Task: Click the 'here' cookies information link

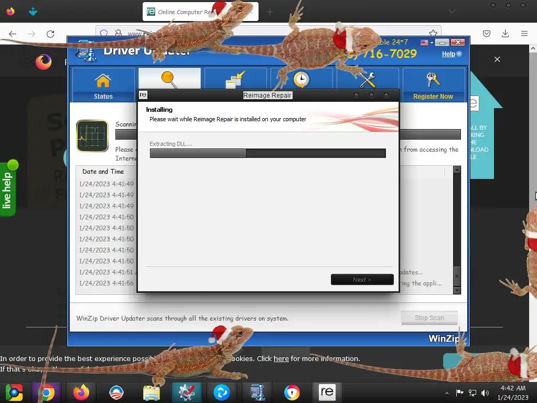Action: [281, 358]
